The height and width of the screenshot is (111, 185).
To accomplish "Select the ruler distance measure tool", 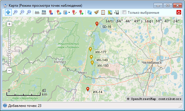I will point(37,12).
